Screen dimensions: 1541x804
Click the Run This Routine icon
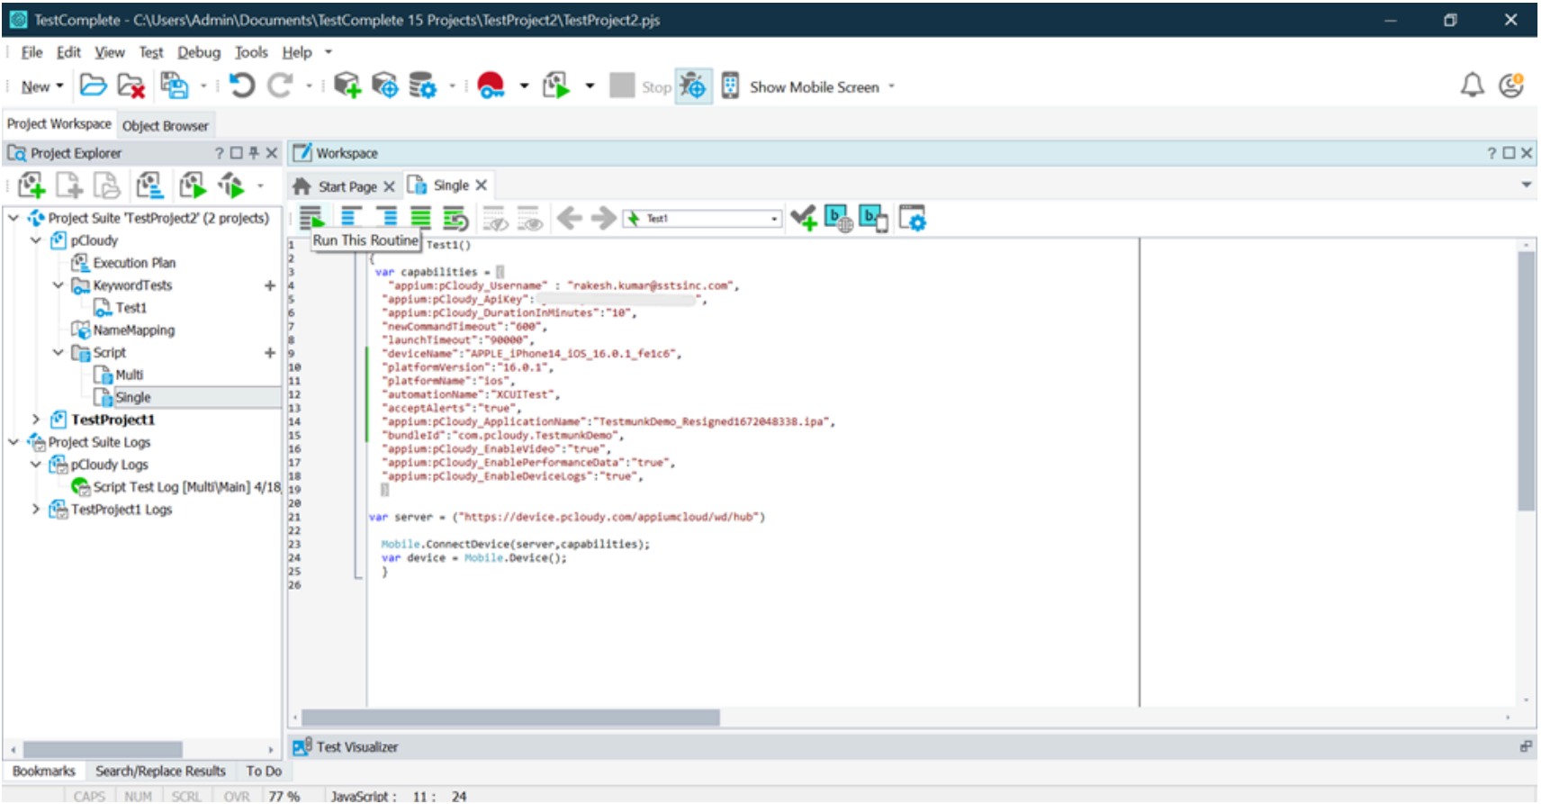(x=311, y=218)
